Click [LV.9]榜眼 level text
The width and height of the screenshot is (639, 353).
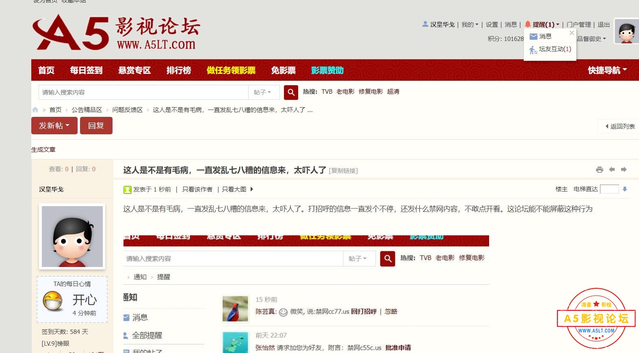[56, 343]
